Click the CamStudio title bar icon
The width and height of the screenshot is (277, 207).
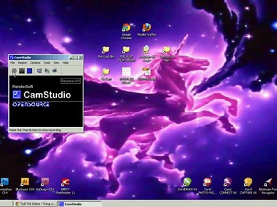[12, 57]
